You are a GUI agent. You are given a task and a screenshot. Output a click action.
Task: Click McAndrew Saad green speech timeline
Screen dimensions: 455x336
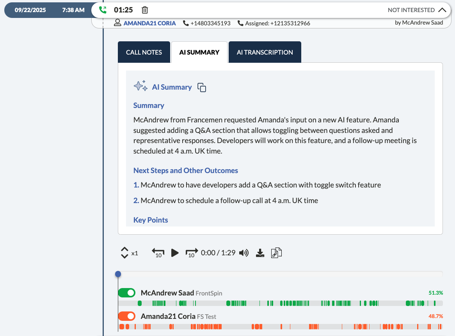click(x=280, y=303)
